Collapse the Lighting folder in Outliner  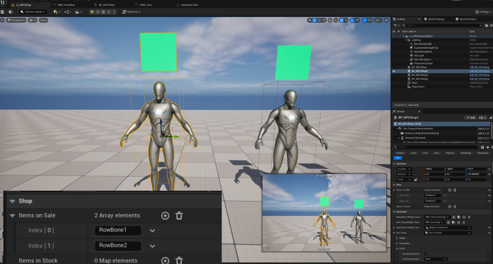tap(406, 40)
